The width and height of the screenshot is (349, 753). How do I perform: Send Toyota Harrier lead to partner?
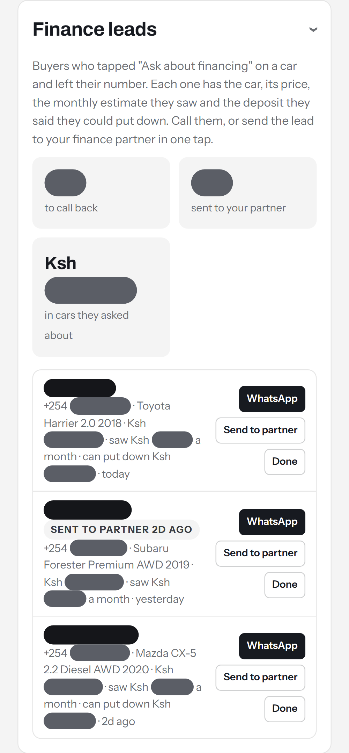pos(260,430)
